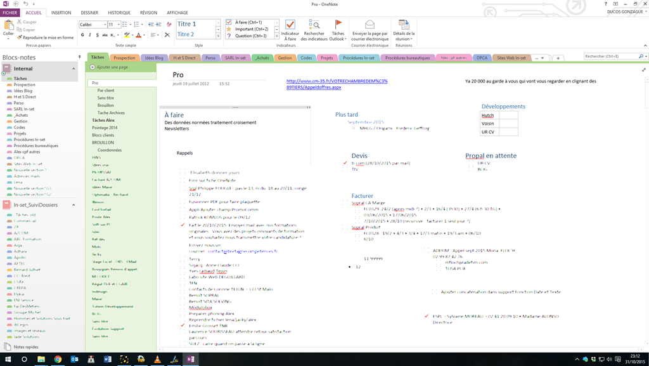Click the Copier (copy) command
The image size is (649, 366).
click(x=26, y=30)
